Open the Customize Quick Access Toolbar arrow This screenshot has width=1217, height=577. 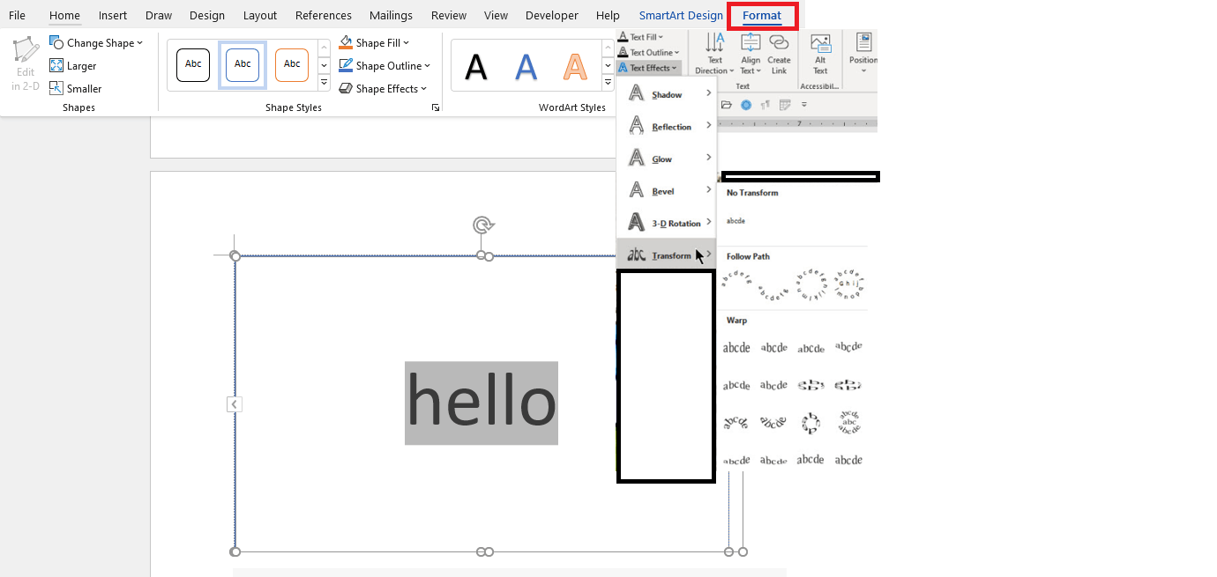(804, 105)
